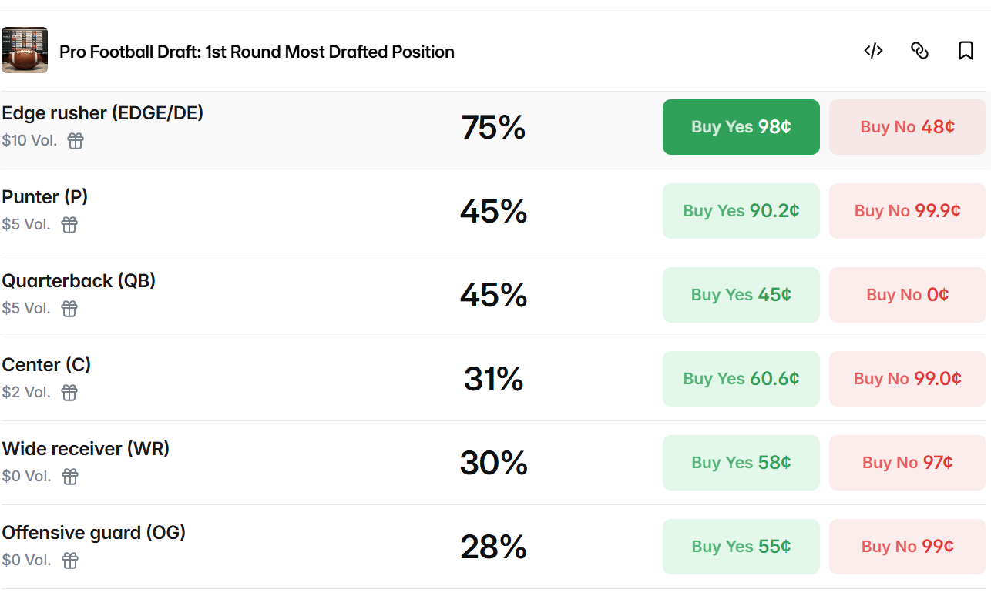Buy No at 48¢ for Edge rusher
Viewport: 991px width, 596px height.
coord(907,127)
